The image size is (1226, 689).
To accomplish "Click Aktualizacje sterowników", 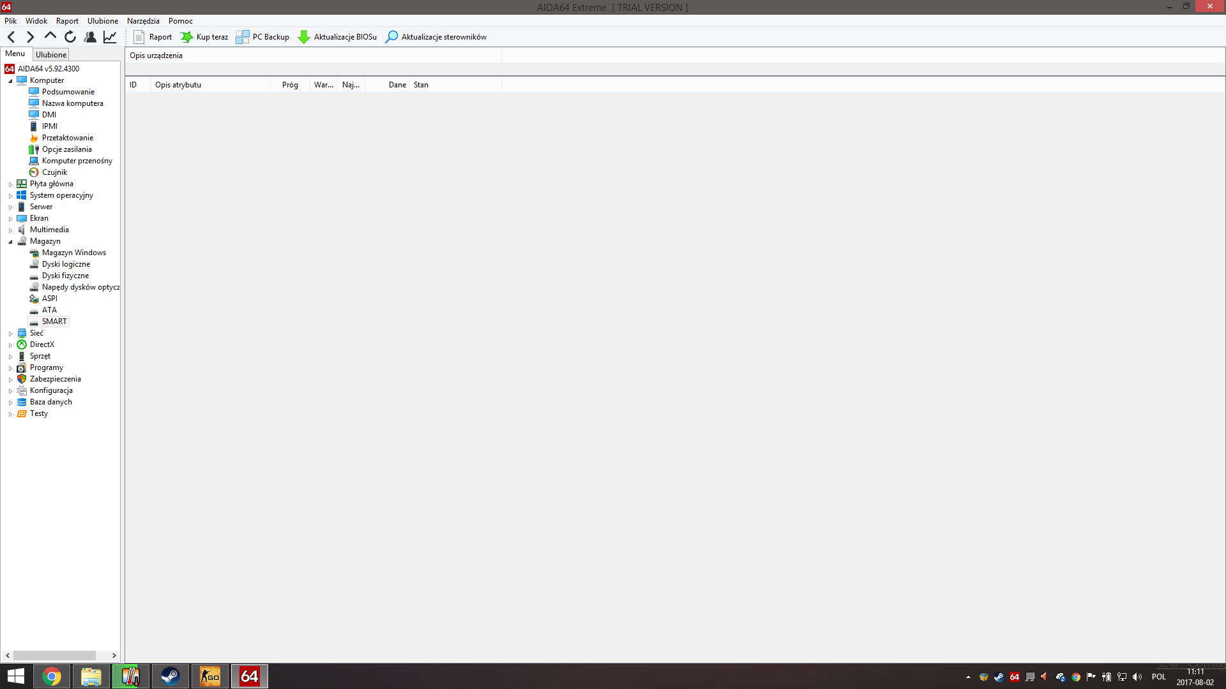I will [436, 37].
